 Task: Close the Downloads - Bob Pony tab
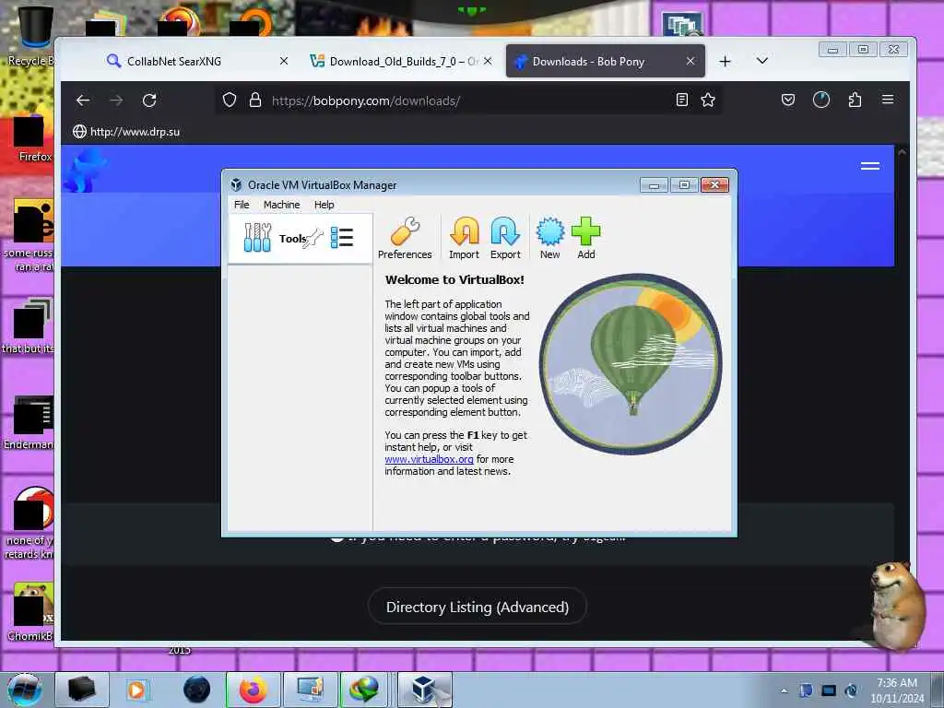[x=690, y=61]
